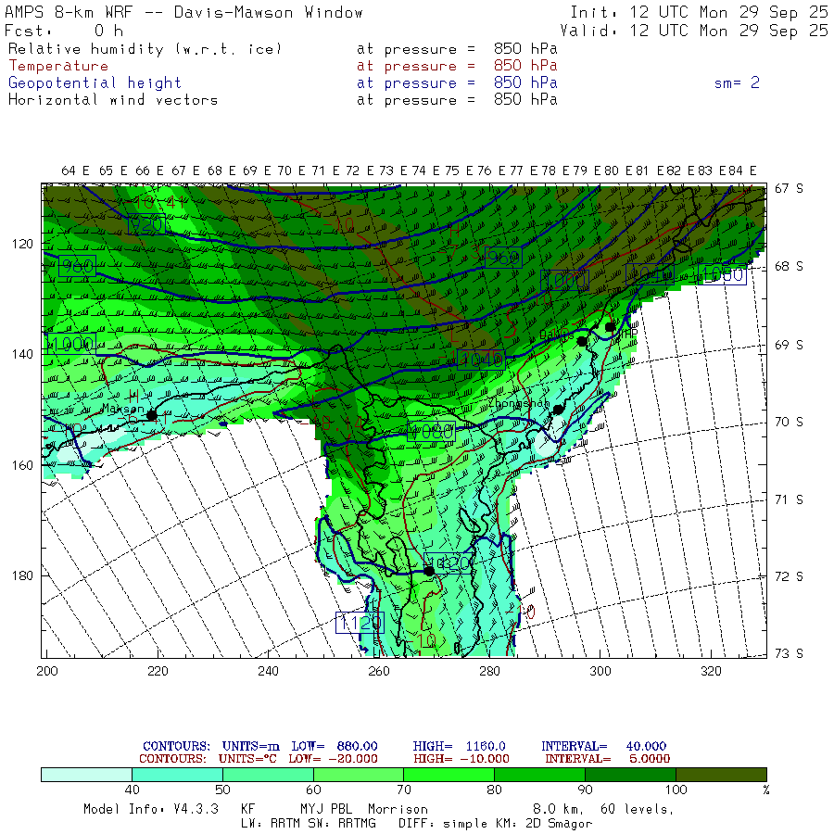The width and height of the screenshot is (834, 834).
Task: Click 'Relative humidity (w.r.t. ice)' legend line
Action: point(145,49)
